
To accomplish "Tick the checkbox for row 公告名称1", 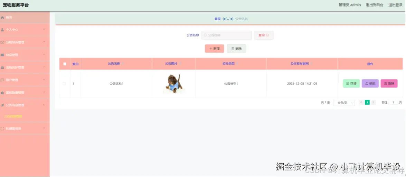I will click(65, 84).
